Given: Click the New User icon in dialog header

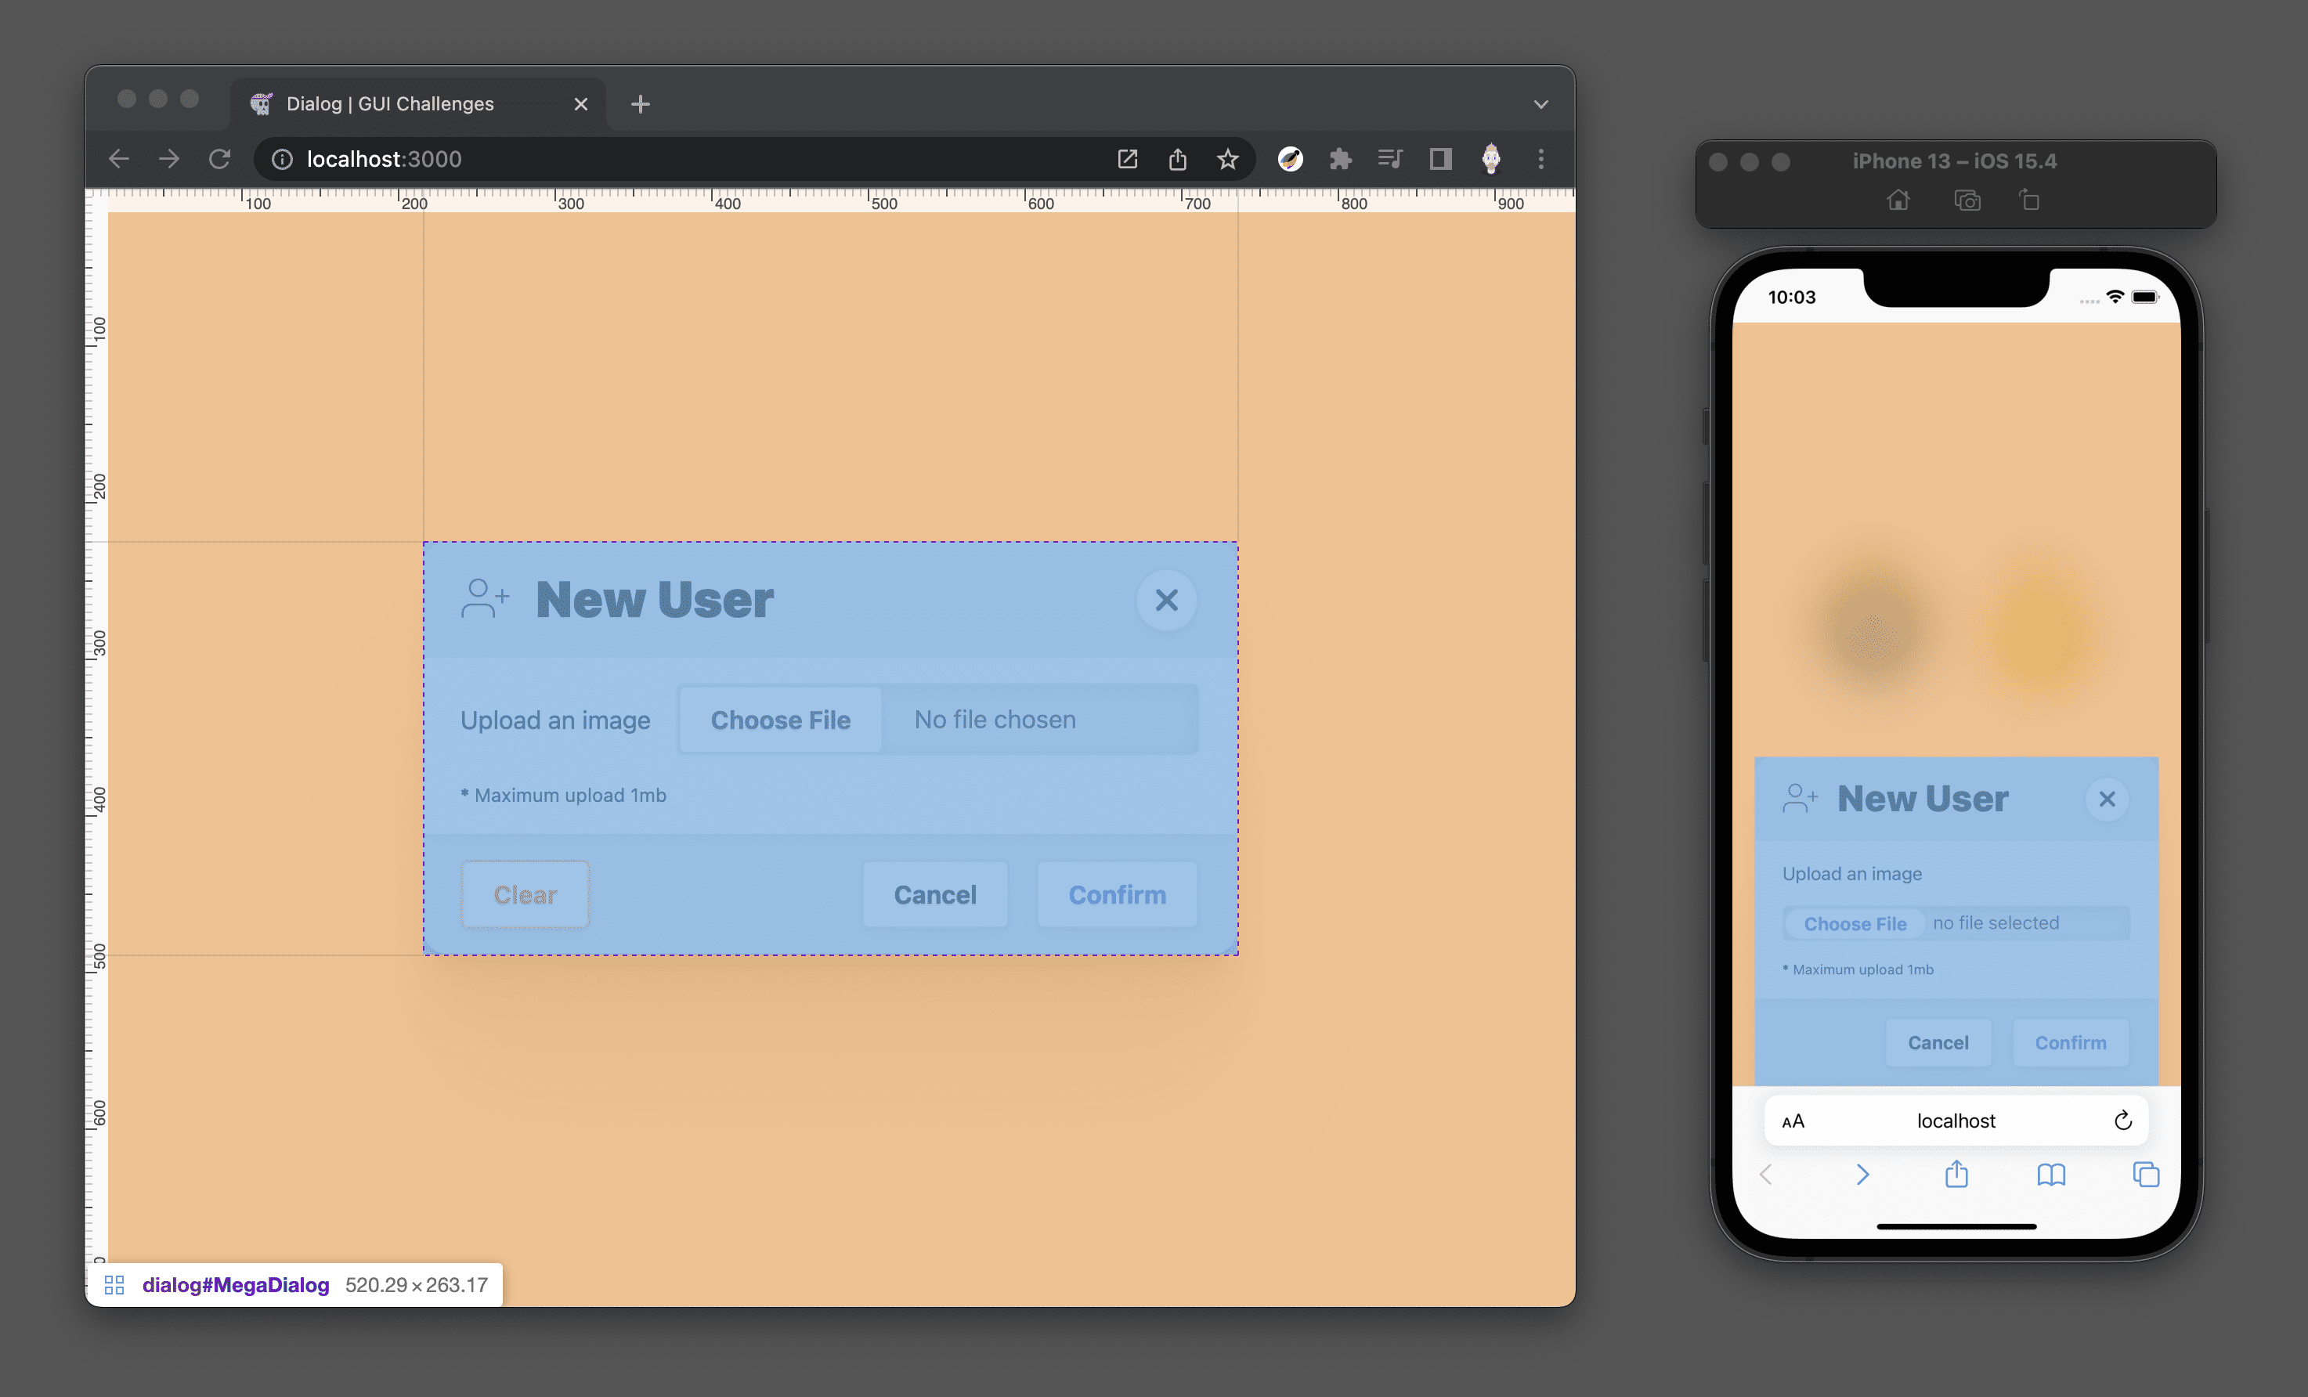Looking at the screenshot, I should pos(483,598).
